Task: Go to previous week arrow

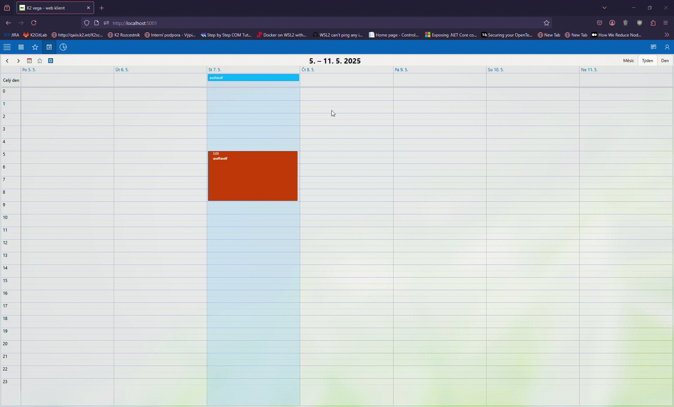Action: (x=7, y=61)
